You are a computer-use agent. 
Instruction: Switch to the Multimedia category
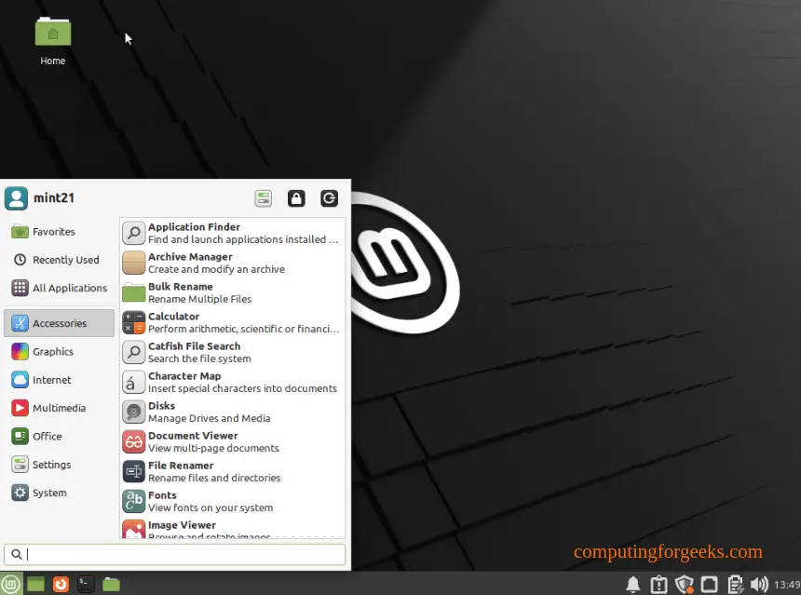click(59, 408)
